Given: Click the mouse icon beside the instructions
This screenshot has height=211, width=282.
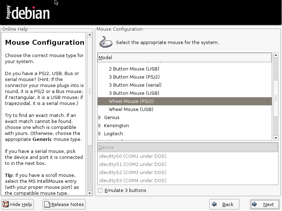Looking at the screenshot, I should (x=105, y=42).
